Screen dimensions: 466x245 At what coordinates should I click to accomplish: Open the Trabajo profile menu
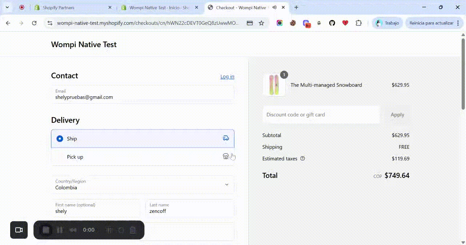click(387, 23)
